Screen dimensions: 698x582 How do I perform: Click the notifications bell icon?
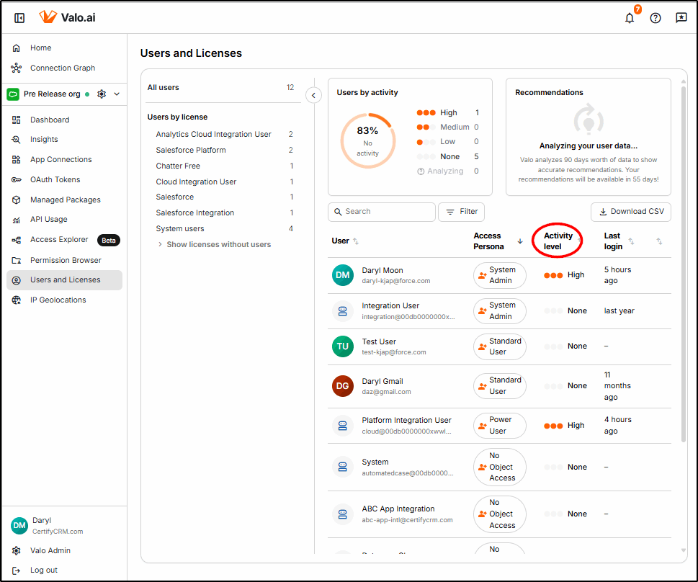[x=630, y=18]
